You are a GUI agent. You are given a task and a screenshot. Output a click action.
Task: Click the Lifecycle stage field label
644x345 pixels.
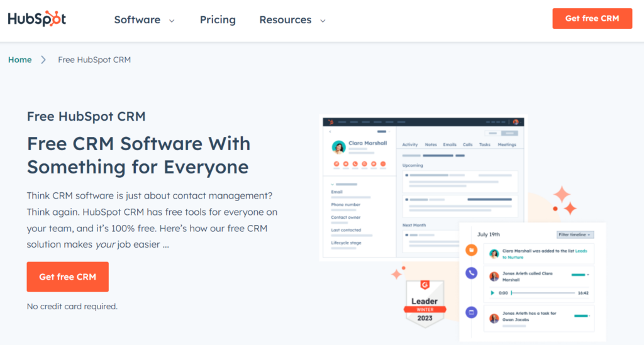pyautogui.click(x=347, y=243)
